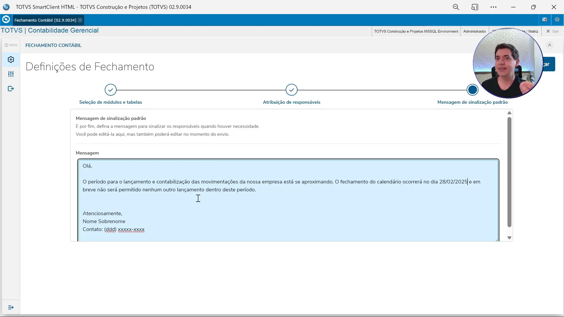Image resolution: width=564 pixels, height=317 pixels.
Task: Select the parameters sliders icon in the sidebar
Action: coord(11,74)
